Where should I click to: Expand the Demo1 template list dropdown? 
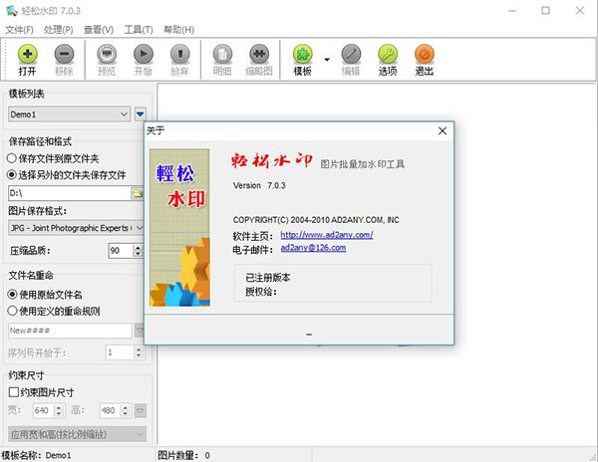coord(124,115)
